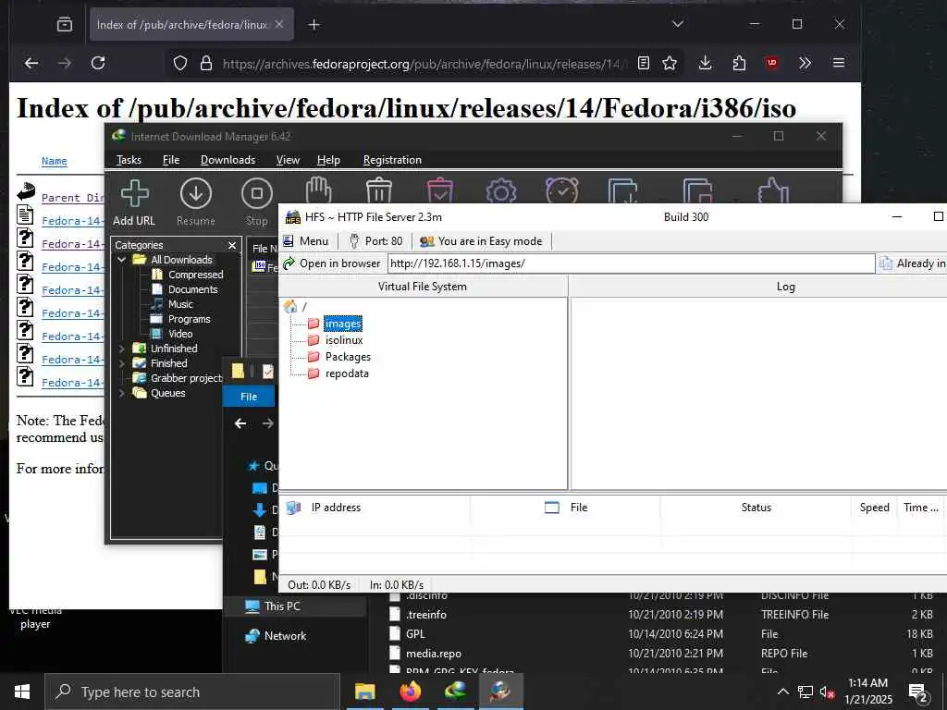
Task: Click the Scheduler clock icon in IDM
Action: 562,190
